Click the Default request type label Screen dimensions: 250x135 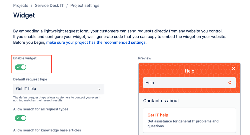tap(30, 79)
